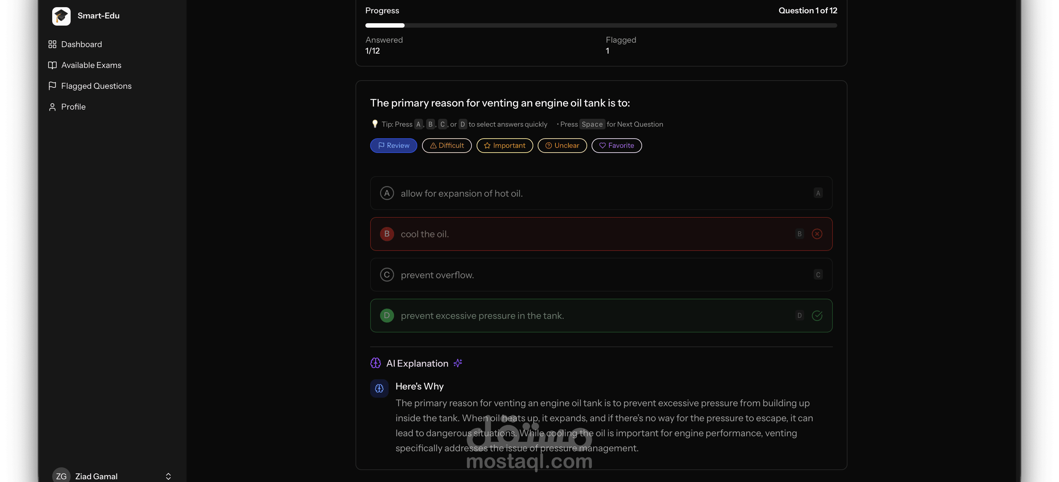
Task: Click keyboard hint A on first answer
Action: [818, 193]
